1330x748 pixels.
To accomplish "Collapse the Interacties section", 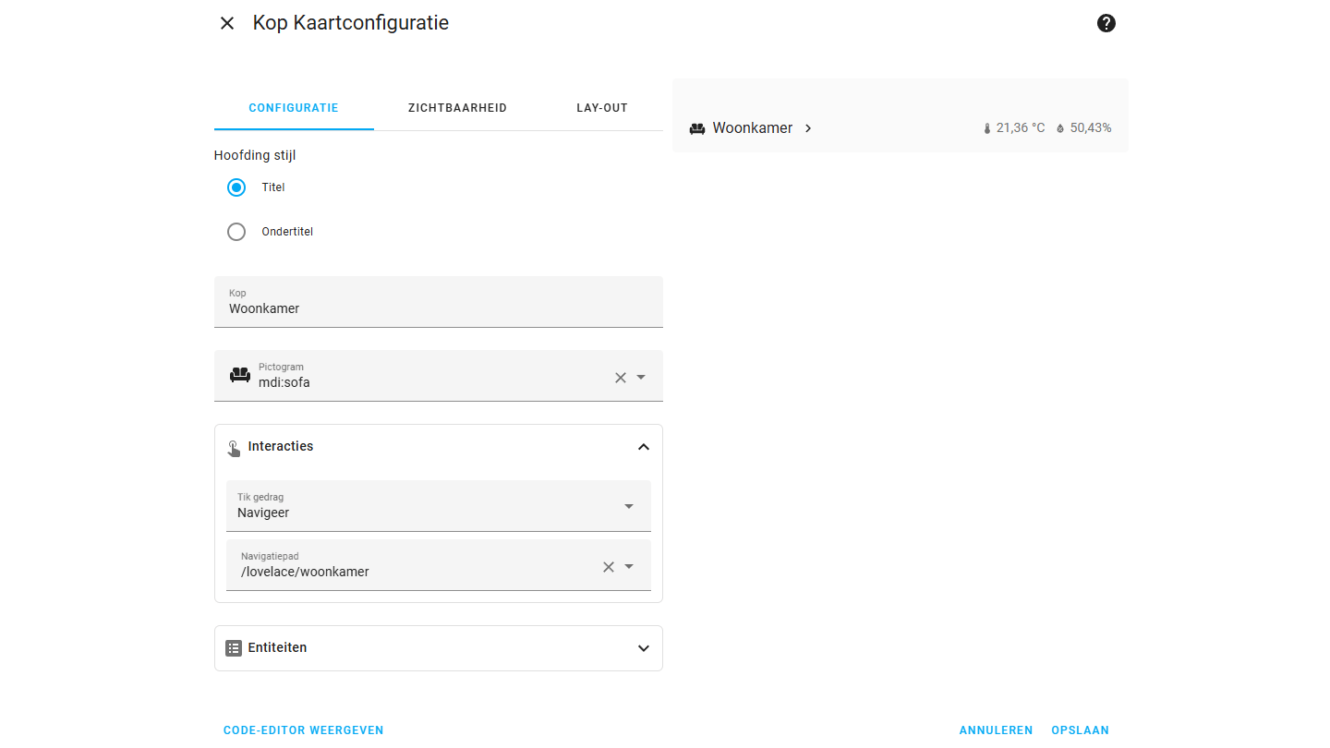I will pos(644,447).
